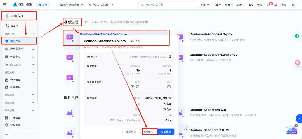
Task: Focus the 搜索产品或文档 search box
Action: [168, 5]
